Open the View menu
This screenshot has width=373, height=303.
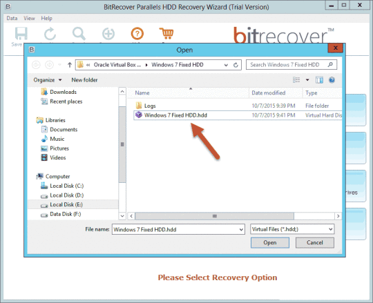click(x=29, y=19)
